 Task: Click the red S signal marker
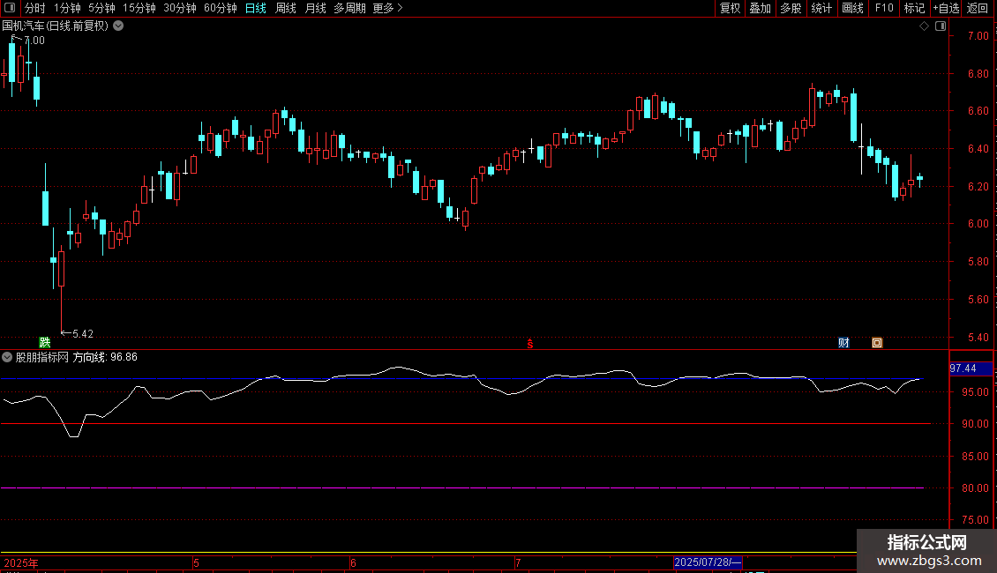529,344
